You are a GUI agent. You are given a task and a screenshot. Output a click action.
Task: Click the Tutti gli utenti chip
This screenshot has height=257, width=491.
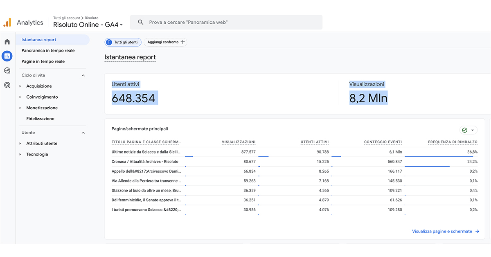pos(123,42)
